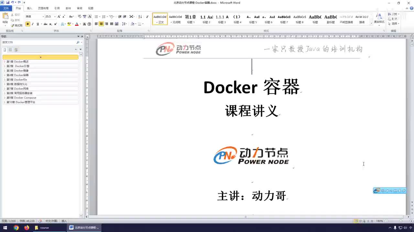This screenshot has height=232, width=414.
Task: Click font color red A swatch
Action: point(77,24)
